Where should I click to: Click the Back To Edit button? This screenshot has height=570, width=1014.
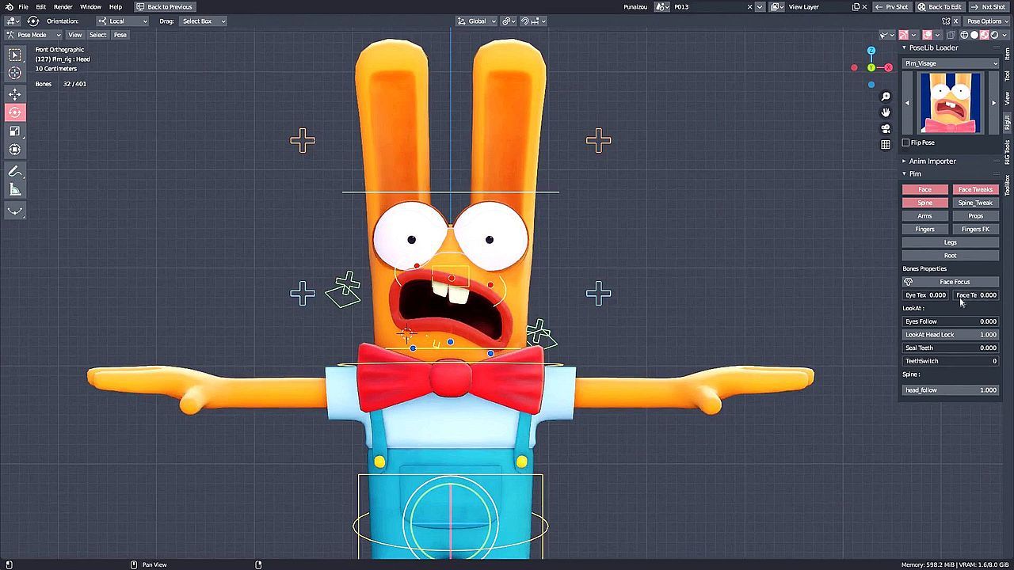coord(940,7)
